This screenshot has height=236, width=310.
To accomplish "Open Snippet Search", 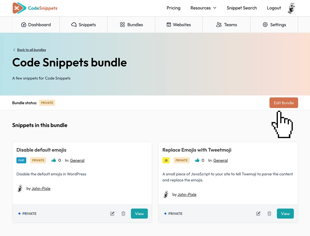I will tap(242, 8).
